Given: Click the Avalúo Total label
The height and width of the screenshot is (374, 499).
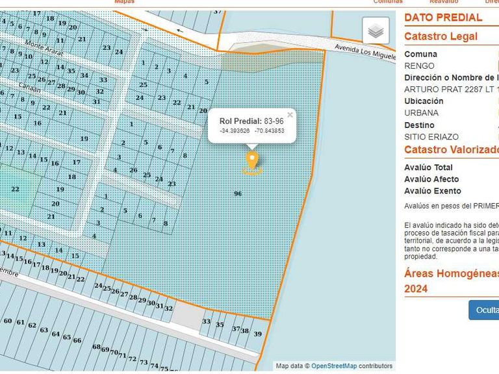Looking at the screenshot, I should pos(428,168).
